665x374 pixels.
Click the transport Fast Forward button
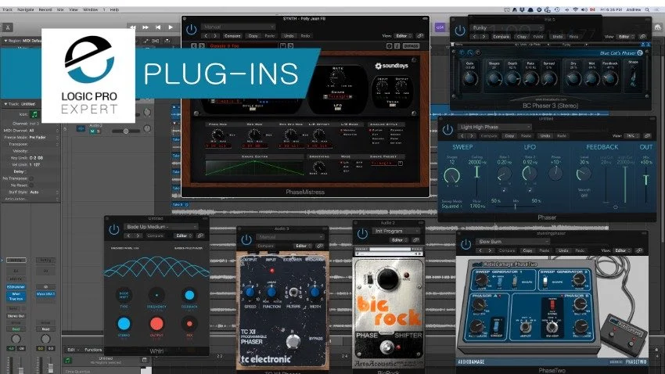click(146, 27)
